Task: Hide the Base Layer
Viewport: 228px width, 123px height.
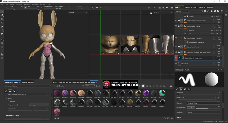Action: tap(176, 63)
